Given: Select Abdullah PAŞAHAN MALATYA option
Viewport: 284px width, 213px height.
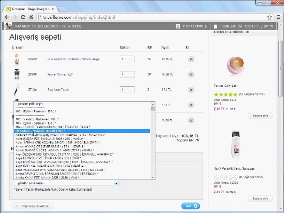Looking at the screenshot, I should [x=82, y=135].
